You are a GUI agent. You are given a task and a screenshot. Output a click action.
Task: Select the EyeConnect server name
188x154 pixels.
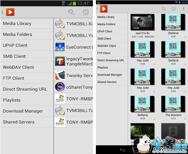coord(80,47)
